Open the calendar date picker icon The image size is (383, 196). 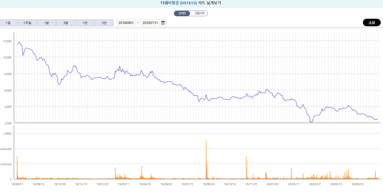[163, 23]
